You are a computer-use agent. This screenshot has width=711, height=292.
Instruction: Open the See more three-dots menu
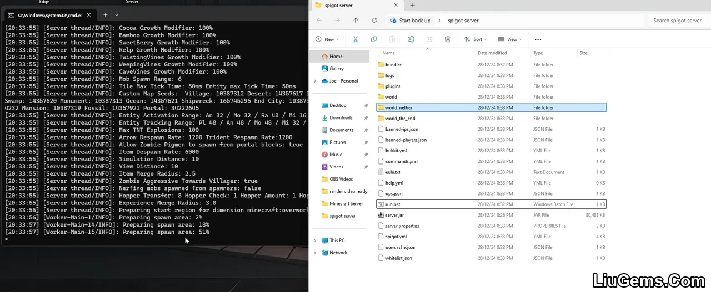tap(538, 39)
